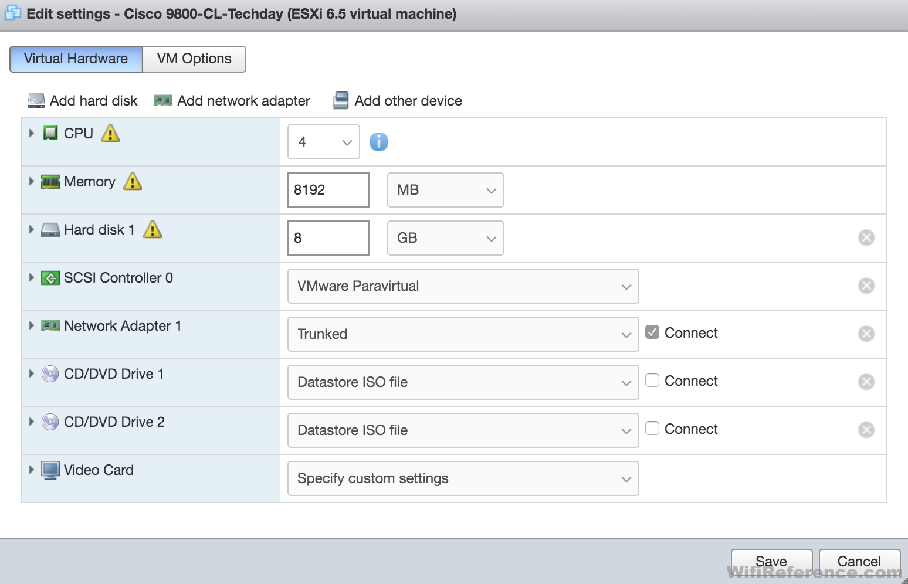
Task: Open the Memory unit MB dropdown
Action: (446, 190)
